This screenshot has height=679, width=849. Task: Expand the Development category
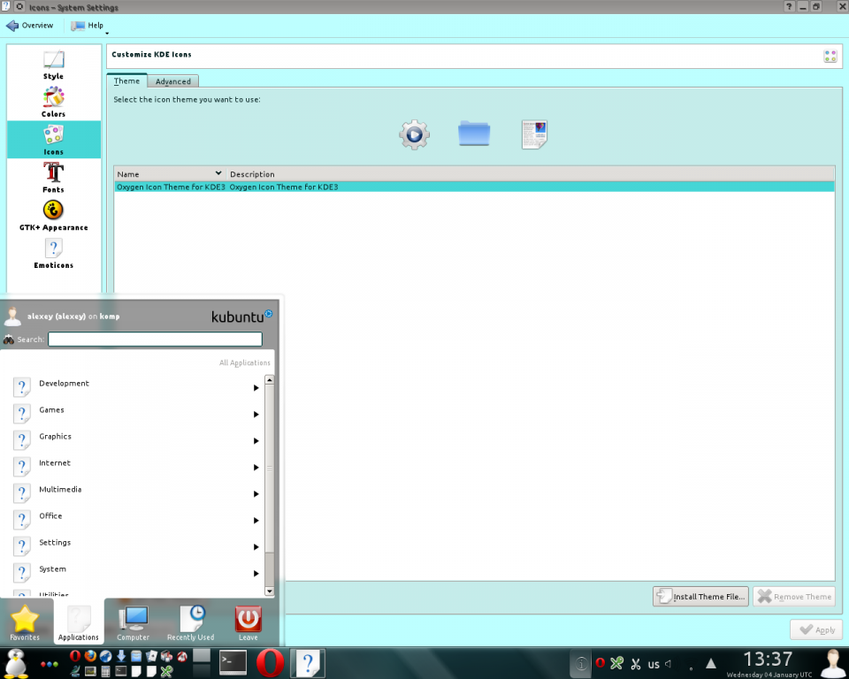pyautogui.click(x=135, y=387)
